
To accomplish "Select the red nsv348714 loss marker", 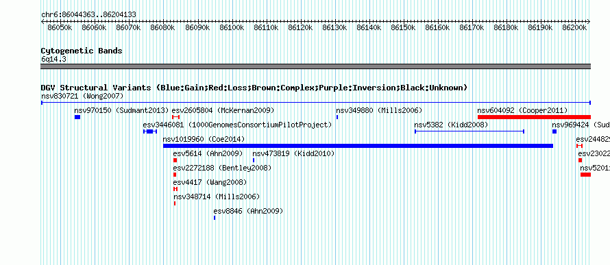I will point(175,203).
